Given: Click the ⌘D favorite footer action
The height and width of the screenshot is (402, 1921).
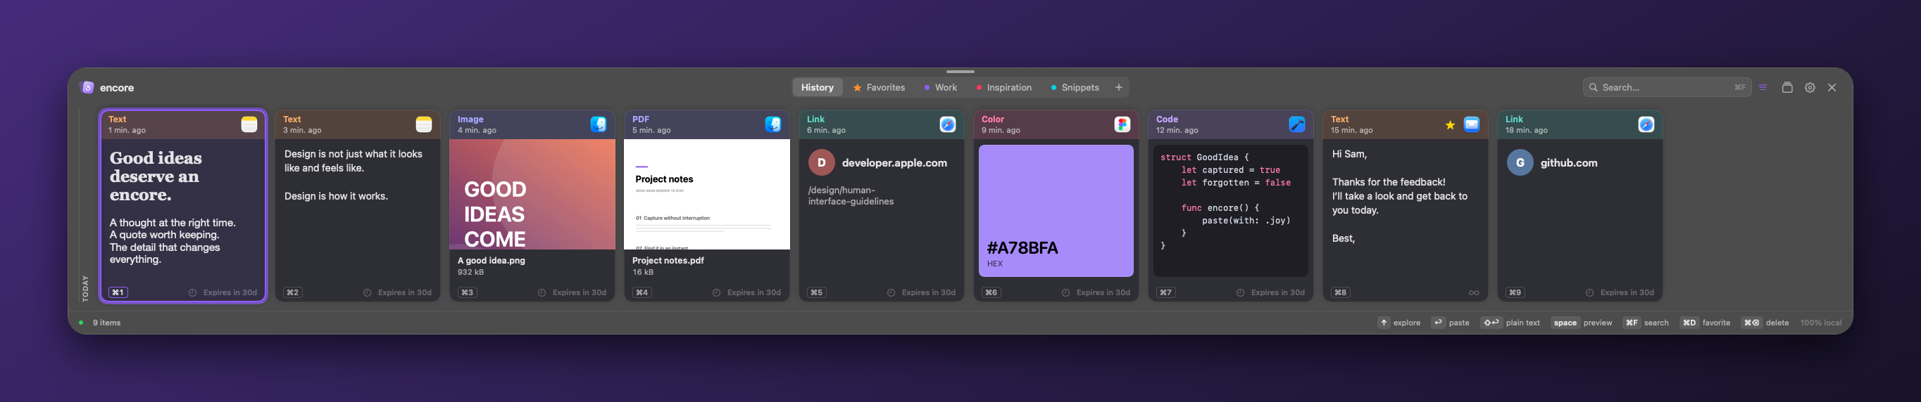Looking at the screenshot, I should point(1705,323).
